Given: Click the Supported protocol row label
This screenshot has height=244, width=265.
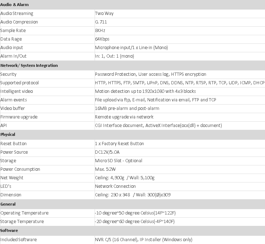Looking at the screenshot, I should coord(20,83).
